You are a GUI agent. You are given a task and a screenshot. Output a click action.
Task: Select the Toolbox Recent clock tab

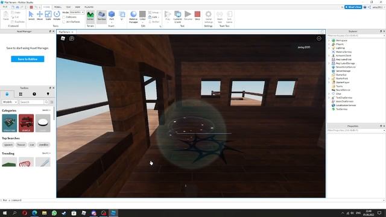click(x=34, y=94)
